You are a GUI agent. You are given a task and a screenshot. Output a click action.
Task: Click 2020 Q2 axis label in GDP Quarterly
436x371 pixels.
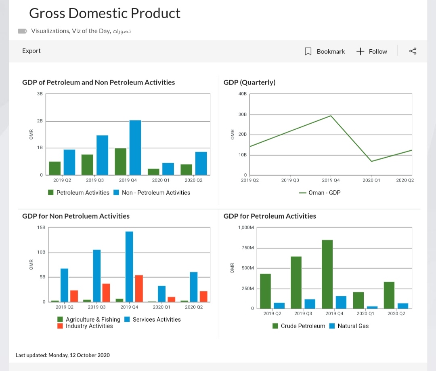coord(405,180)
